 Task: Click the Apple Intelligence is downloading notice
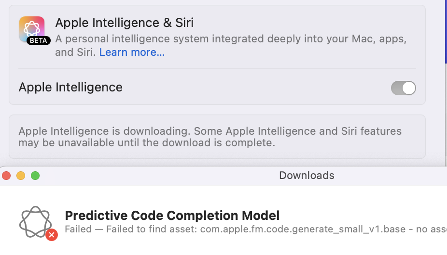tap(210, 131)
